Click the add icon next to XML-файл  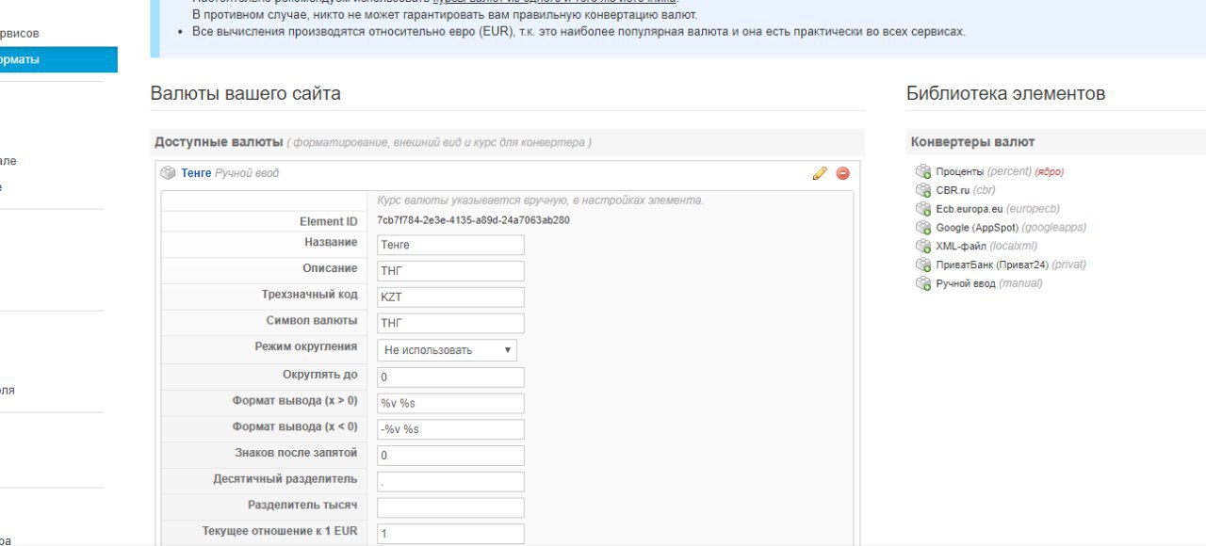[x=923, y=247]
